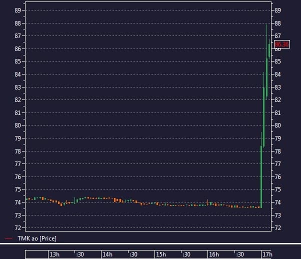
Task: Click the 77 label on the left price axis
Action: click(17, 164)
